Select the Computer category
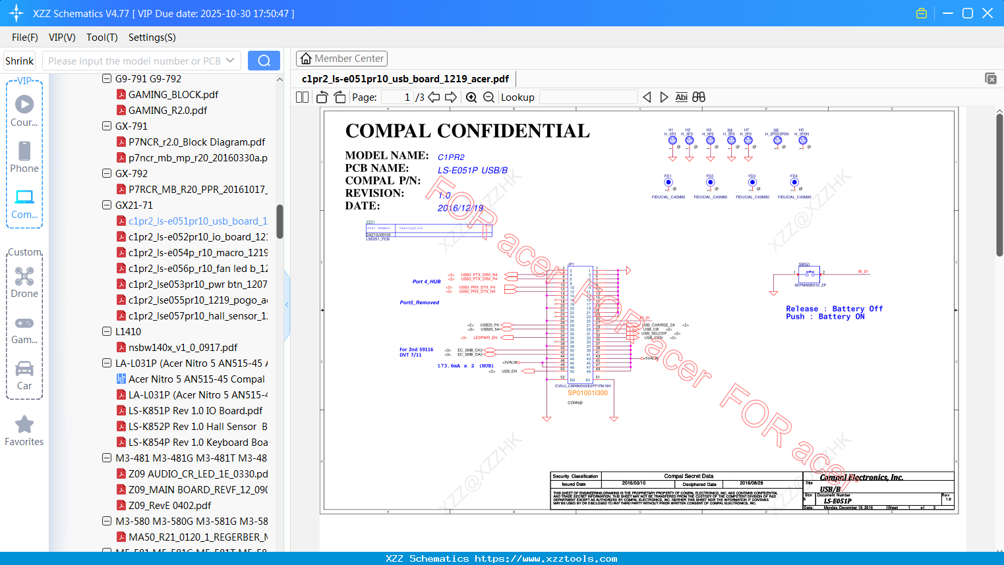This screenshot has height=565, width=1004. point(24,203)
